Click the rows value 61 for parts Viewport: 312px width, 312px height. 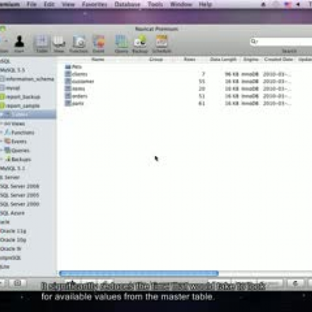(202, 103)
